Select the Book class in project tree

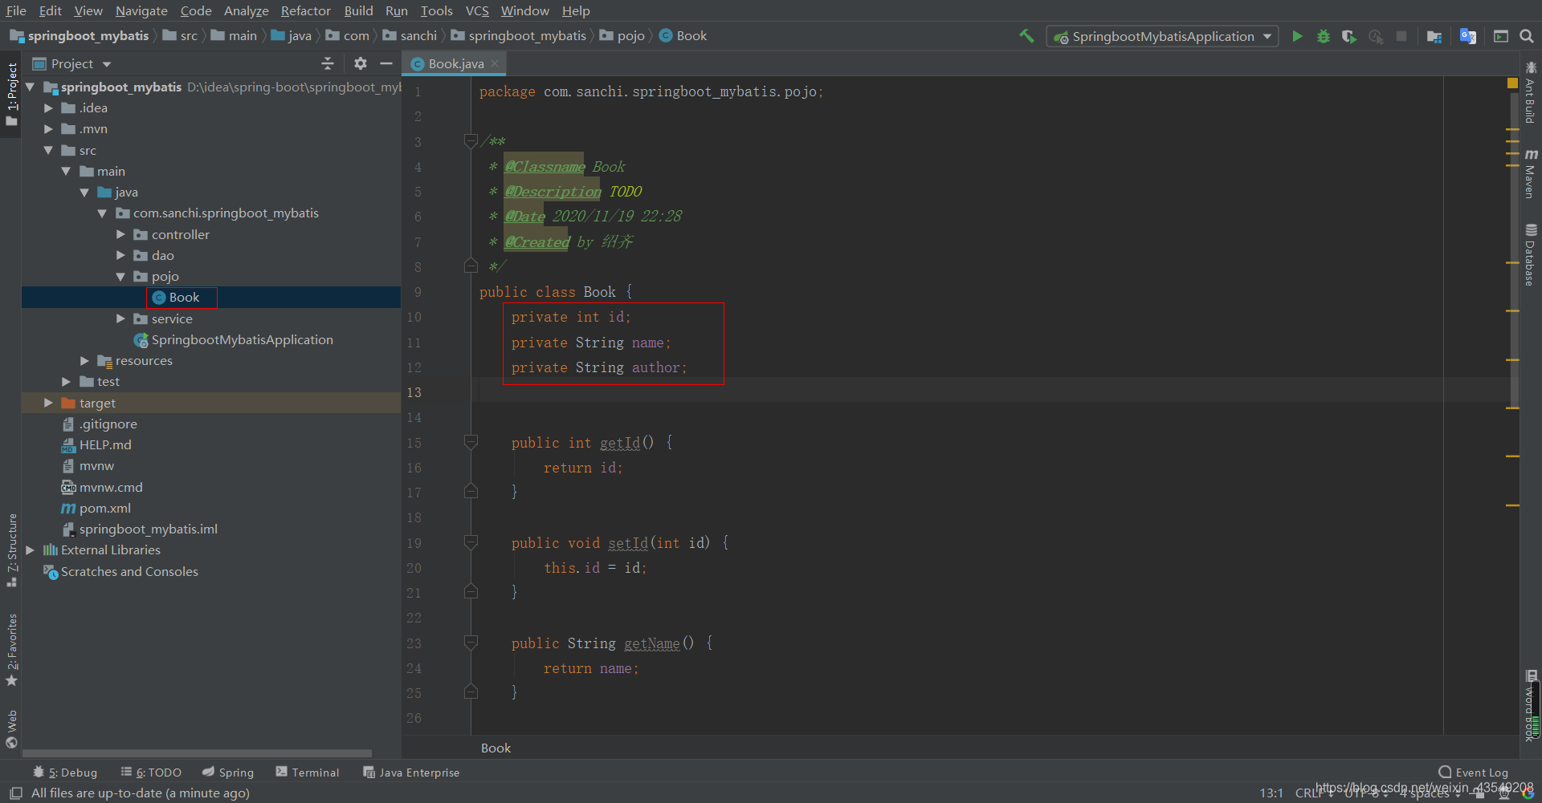point(183,298)
